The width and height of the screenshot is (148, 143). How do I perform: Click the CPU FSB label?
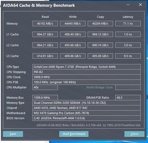[x=12, y=82]
